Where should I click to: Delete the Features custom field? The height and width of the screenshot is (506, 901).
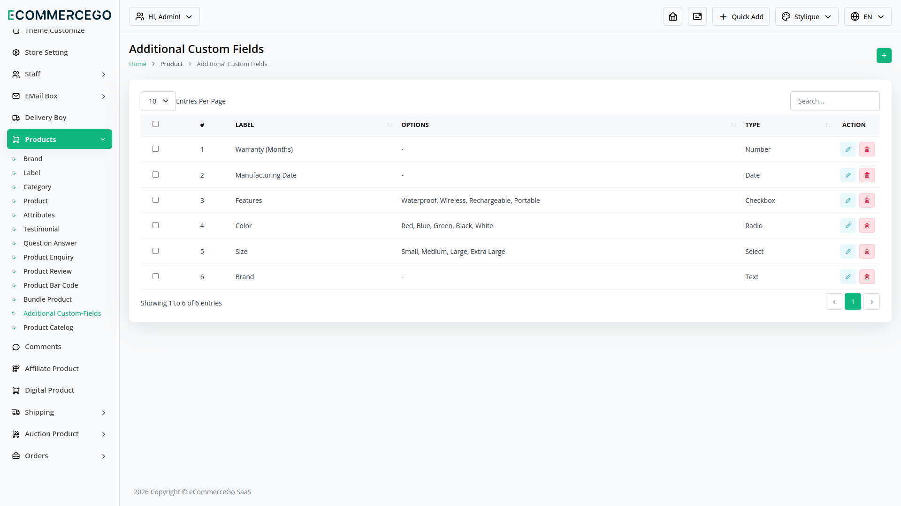[867, 201]
